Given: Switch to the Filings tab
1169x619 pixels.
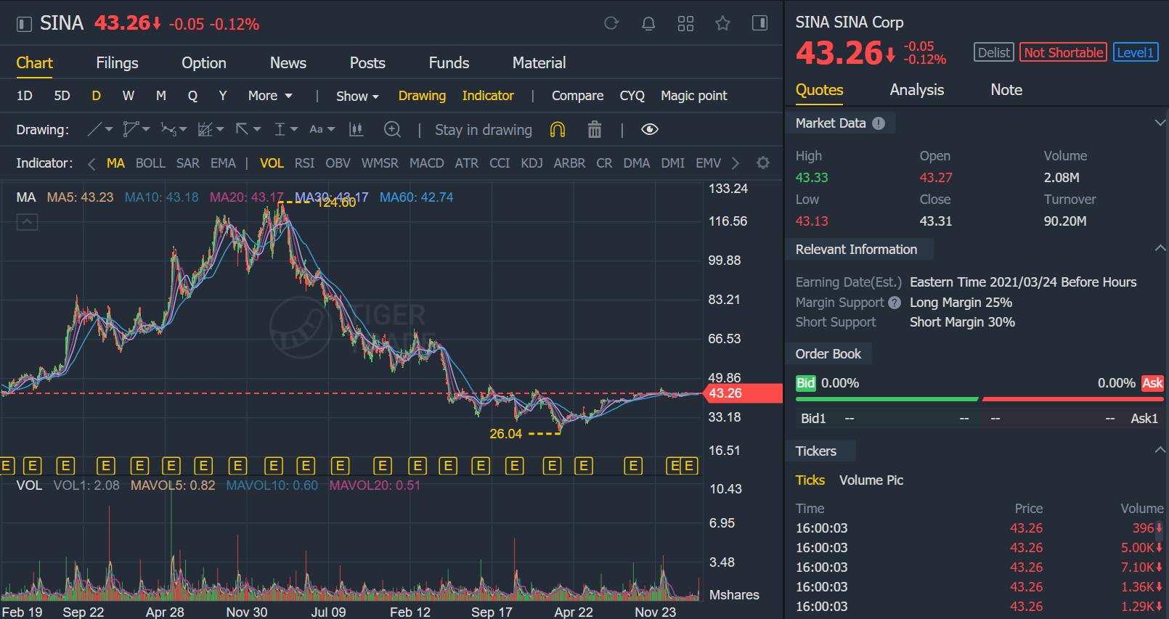Looking at the screenshot, I should (x=117, y=63).
